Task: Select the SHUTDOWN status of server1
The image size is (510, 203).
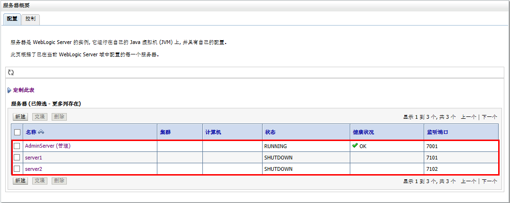Action: [x=278, y=158]
